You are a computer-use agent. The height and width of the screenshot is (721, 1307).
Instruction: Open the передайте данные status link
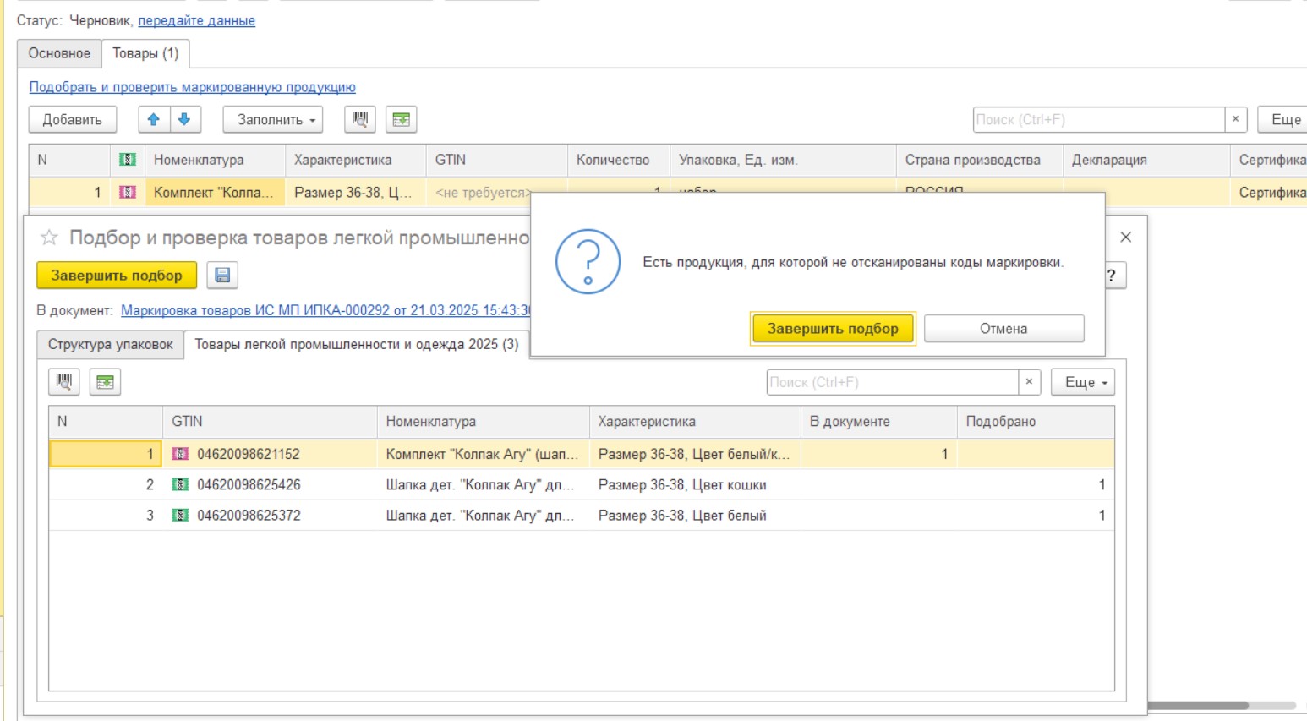point(196,20)
